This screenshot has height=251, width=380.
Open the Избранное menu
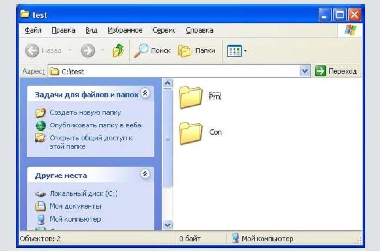pos(125,30)
